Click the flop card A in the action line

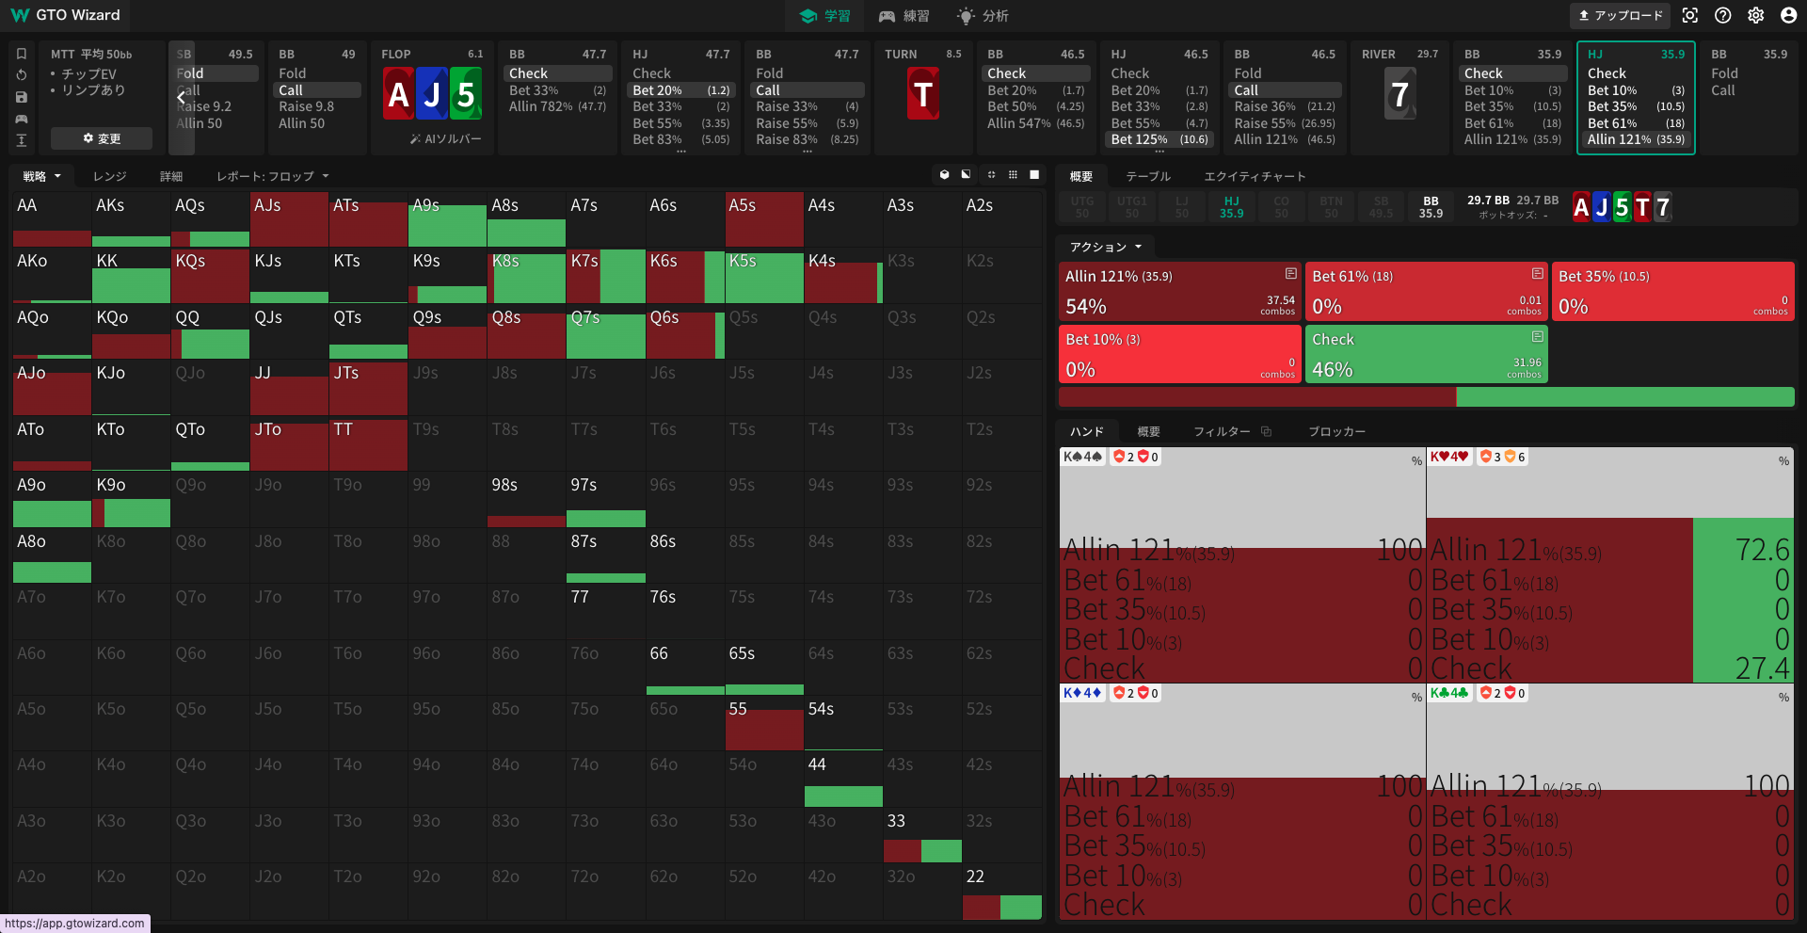[398, 95]
